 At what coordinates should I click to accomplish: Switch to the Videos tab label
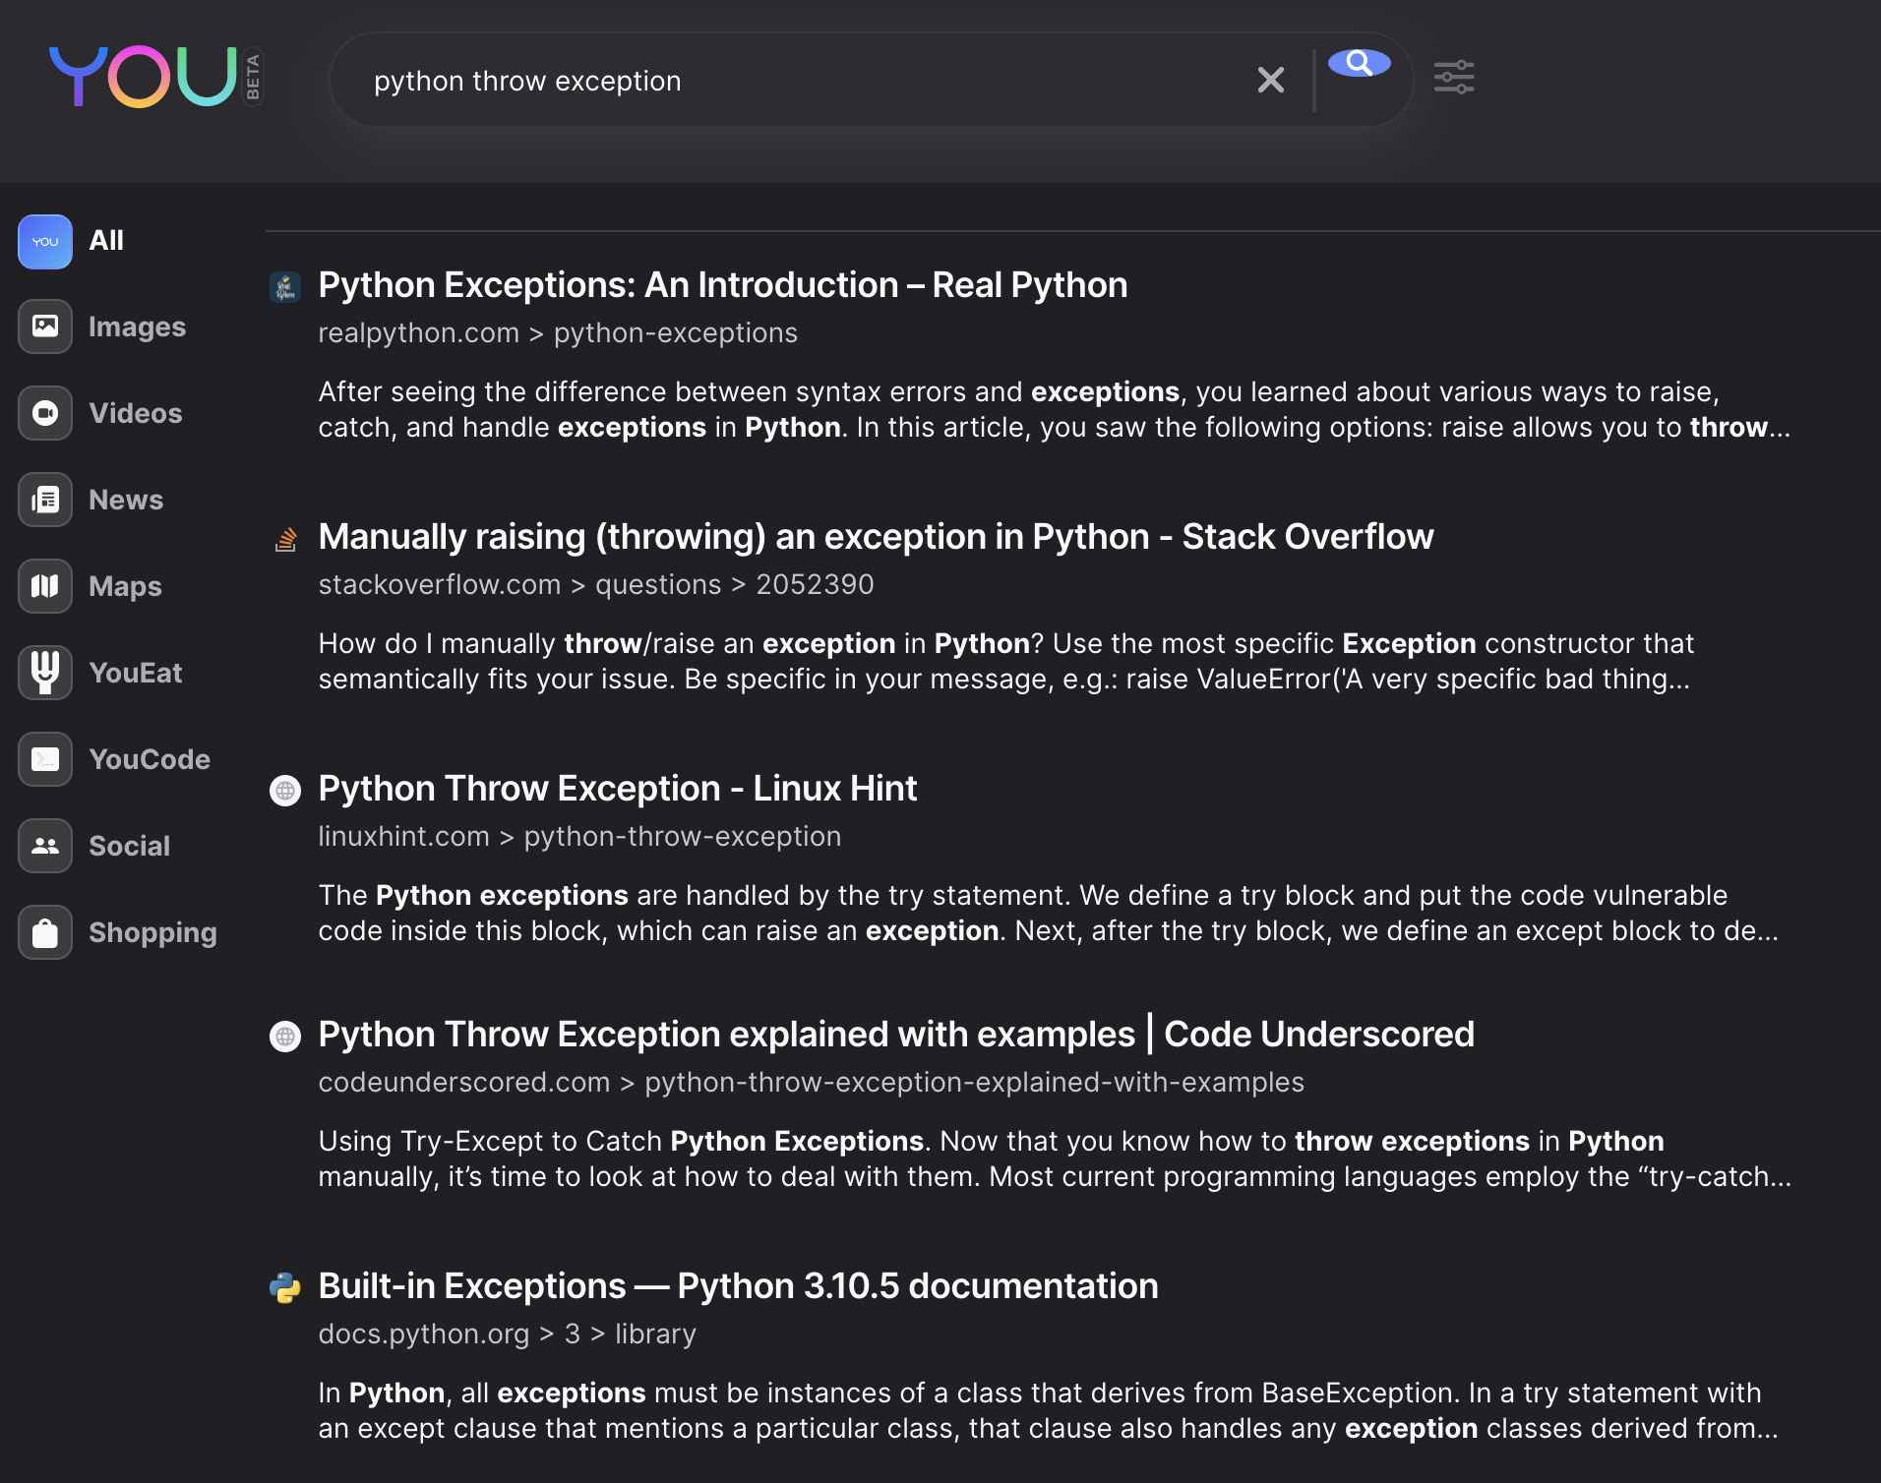pyautogui.click(x=136, y=413)
